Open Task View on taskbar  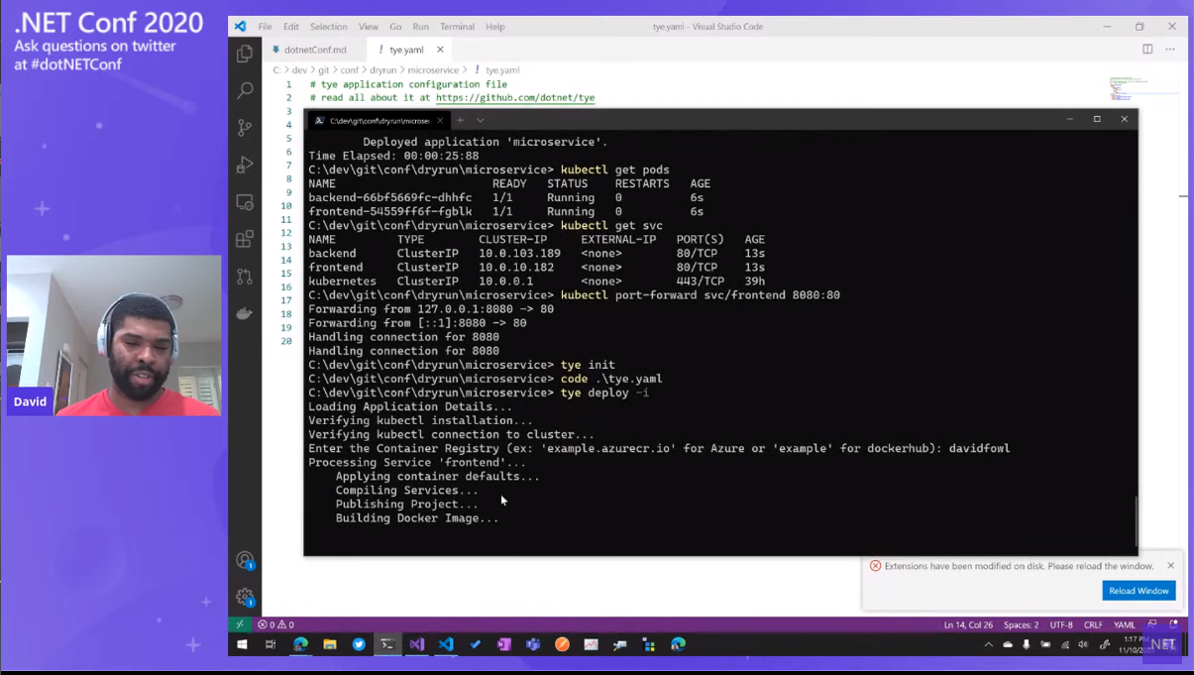[x=271, y=644]
